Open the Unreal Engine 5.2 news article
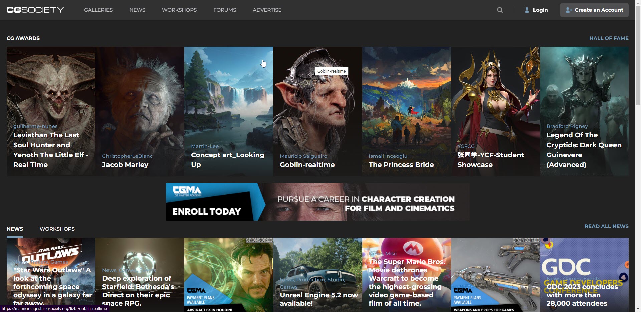The width and height of the screenshot is (641, 312). [317, 275]
